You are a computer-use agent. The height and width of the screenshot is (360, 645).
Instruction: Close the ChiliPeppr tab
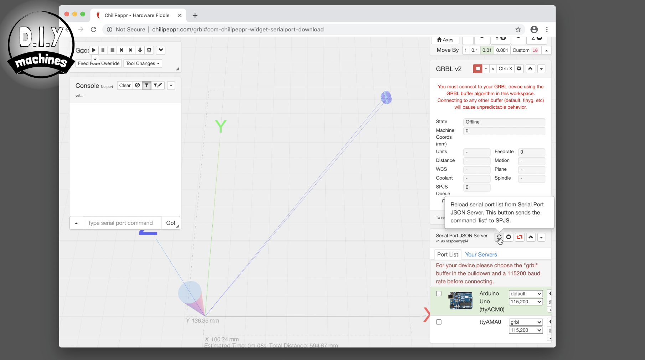point(180,15)
